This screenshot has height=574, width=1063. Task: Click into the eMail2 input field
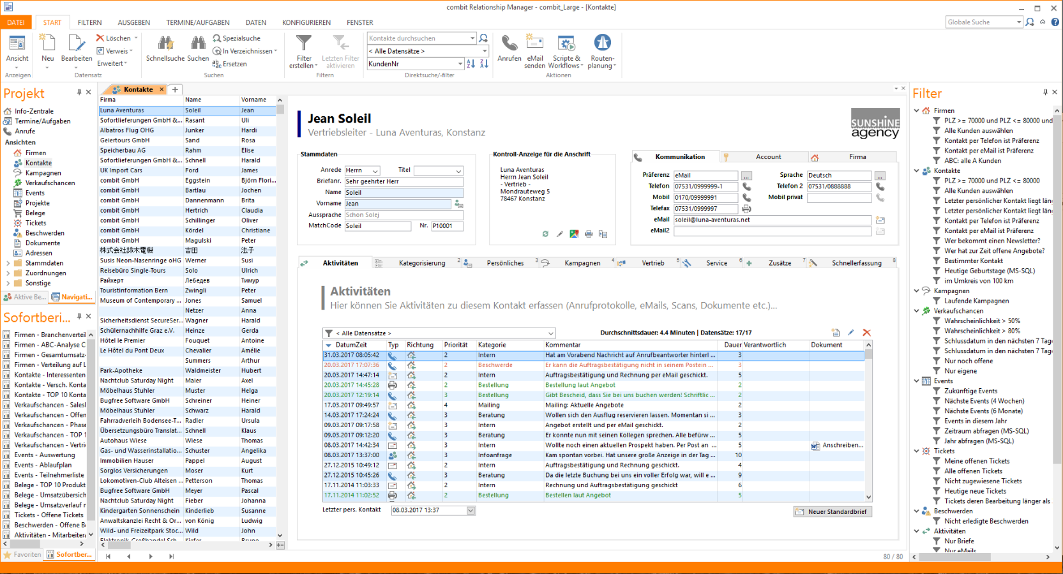click(772, 231)
